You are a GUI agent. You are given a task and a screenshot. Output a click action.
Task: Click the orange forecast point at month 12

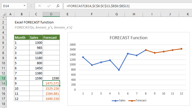181,49
